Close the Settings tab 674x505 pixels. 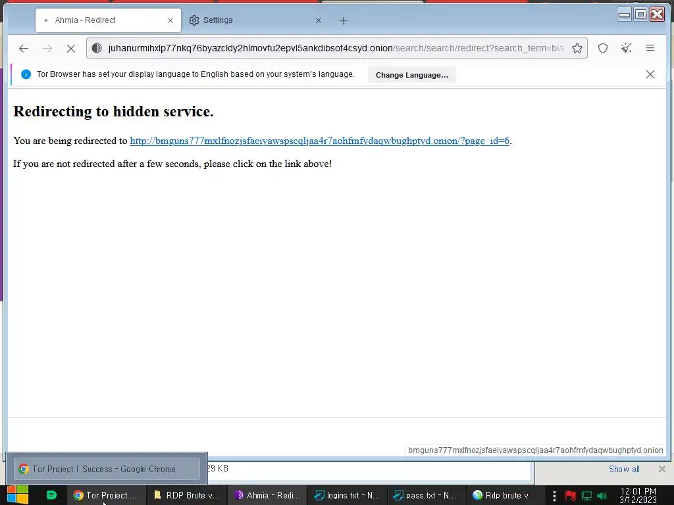pos(319,20)
